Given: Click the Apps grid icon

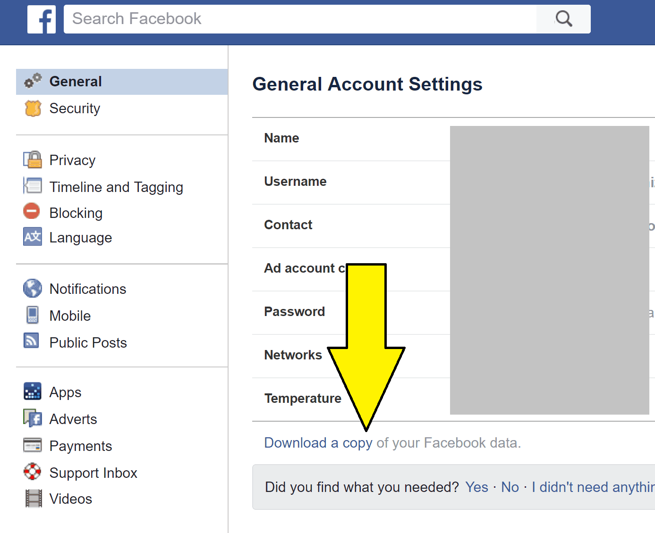Looking at the screenshot, I should click(x=33, y=391).
